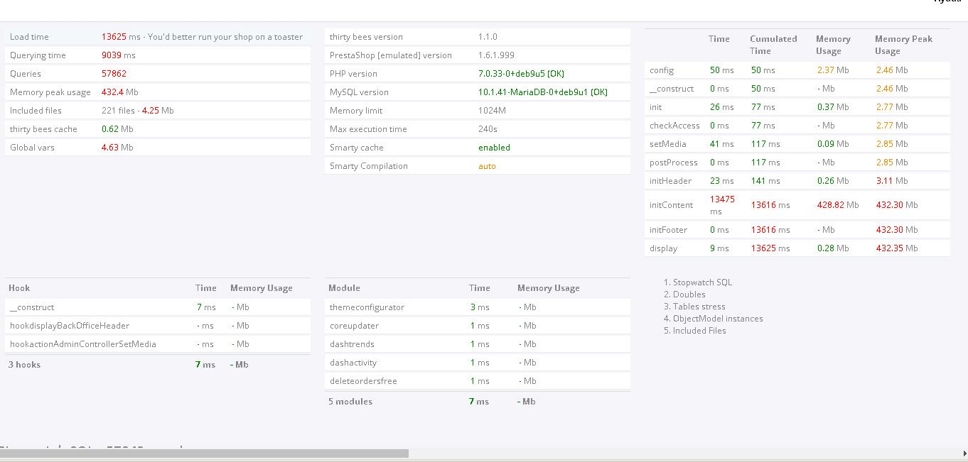The height and width of the screenshot is (462, 968).
Task: Click the 428.82 Mb memory usage value
Action: pos(837,205)
